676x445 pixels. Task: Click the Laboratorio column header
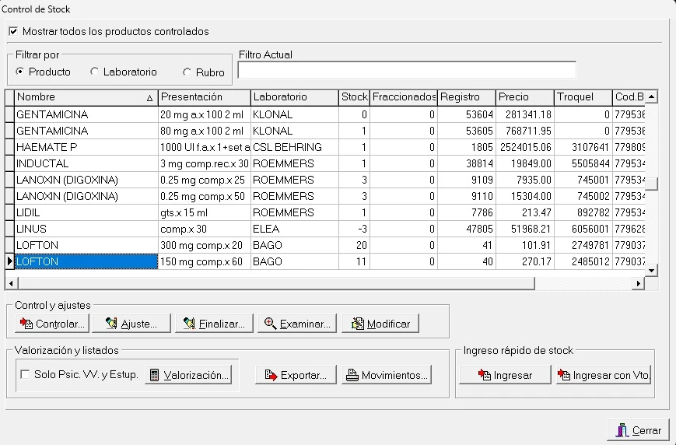(293, 97)
